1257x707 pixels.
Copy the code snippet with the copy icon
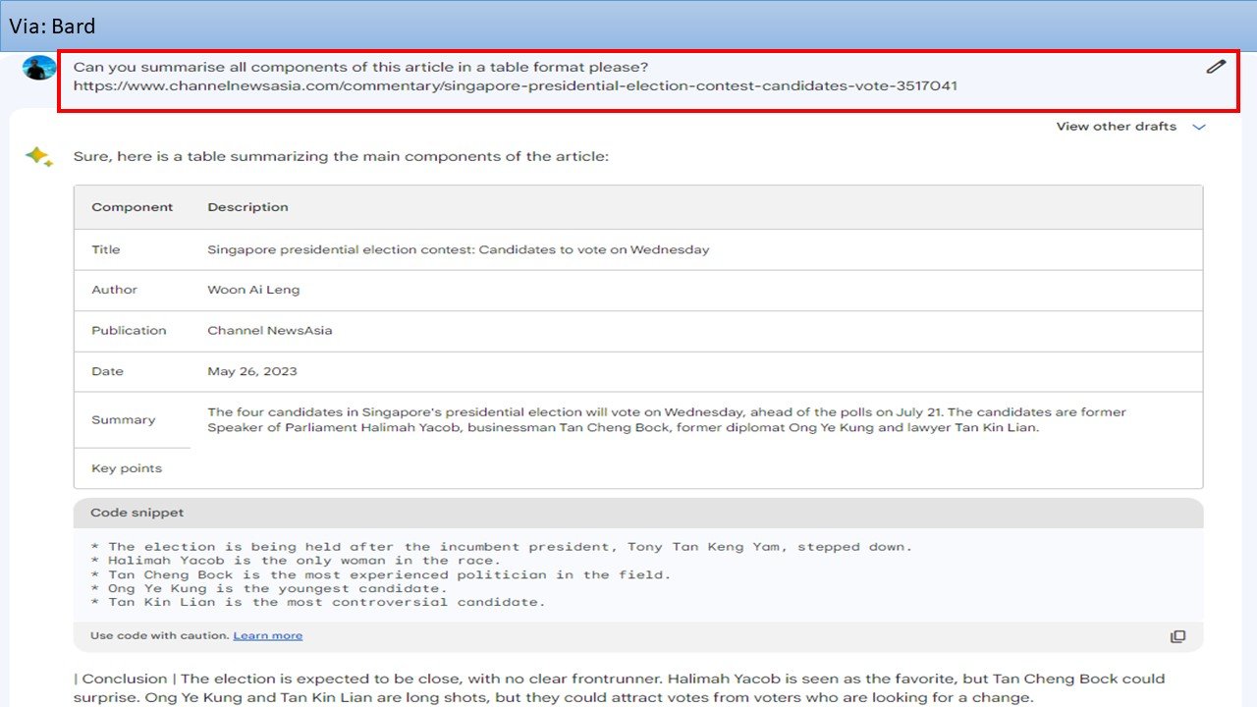tap(1177, 636)
